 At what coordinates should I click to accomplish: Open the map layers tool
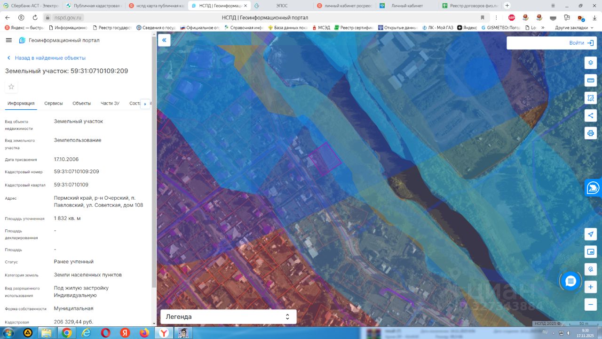click(591, 63)
